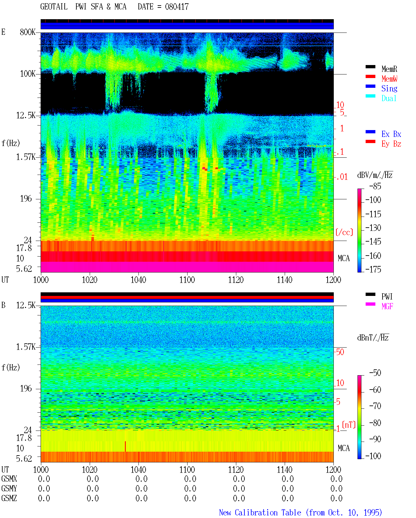Image resolution: width=416 pixels, height=518 pixels.
Task: Click the blue Sing legend swatch
Action: click(x=370, y=86)
